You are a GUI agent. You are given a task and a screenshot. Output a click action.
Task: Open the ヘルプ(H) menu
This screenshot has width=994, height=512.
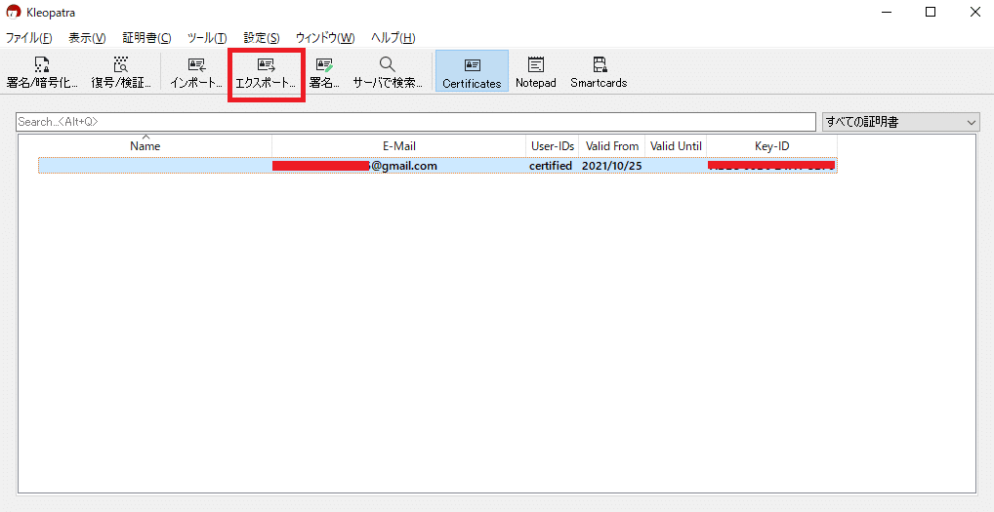tap(393, 38)
